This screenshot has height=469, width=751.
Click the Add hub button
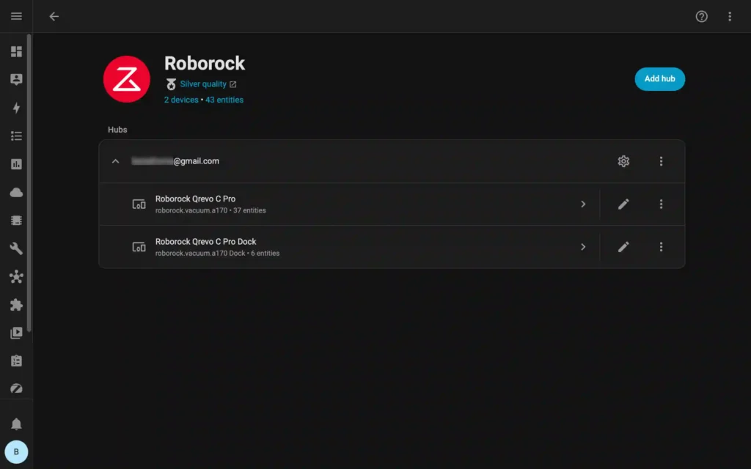659,78
